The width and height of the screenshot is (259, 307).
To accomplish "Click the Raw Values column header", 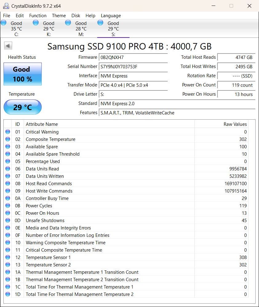I will coord(221,124).
